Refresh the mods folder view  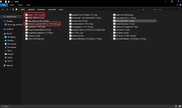tap(143, 10)
